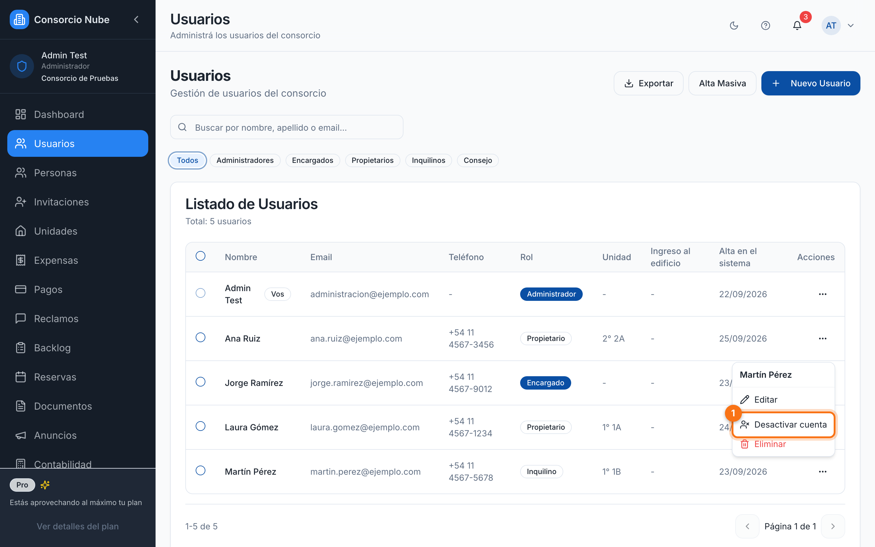Filter by the Propietarios tab
The width and height of the screenshot is (875, 547).
point(372,160)
